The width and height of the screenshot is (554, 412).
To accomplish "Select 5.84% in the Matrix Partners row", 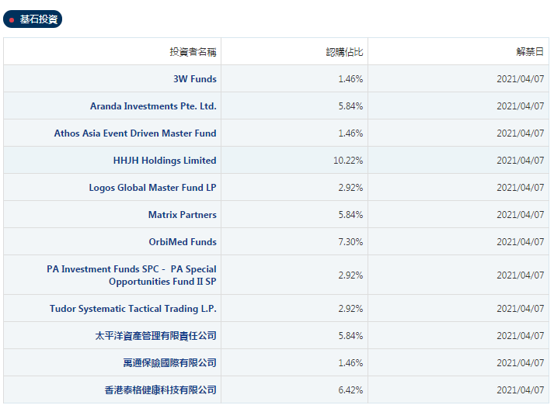I will tap(350, 214).
